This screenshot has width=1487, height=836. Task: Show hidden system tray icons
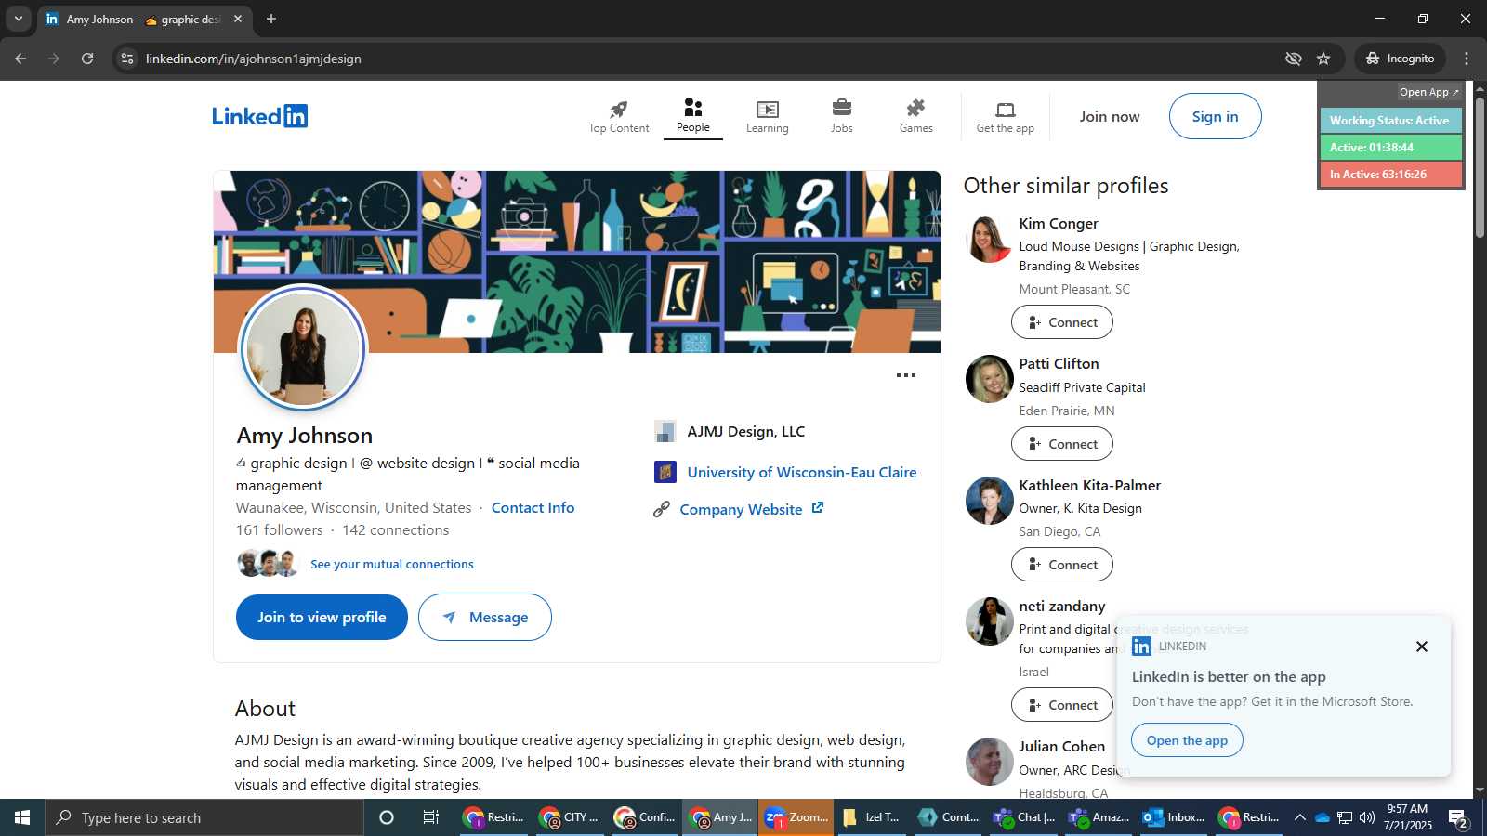click(x=1299, y=817)
